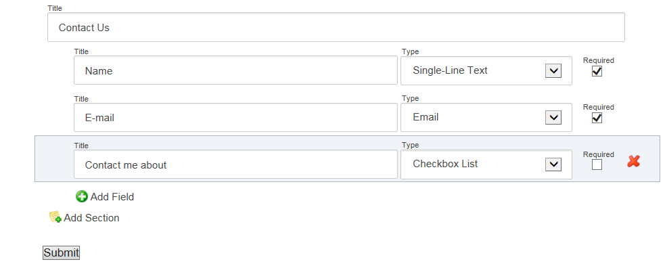This screenshot has height=264, width=665.
Task: Click the Add Field text link
Action: (x=112, y=197)
